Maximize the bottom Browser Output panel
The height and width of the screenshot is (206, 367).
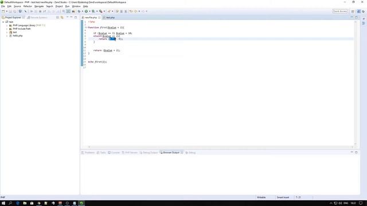[356, 152]
